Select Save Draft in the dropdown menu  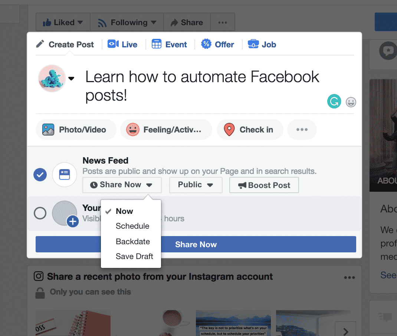tap(134, 256)
